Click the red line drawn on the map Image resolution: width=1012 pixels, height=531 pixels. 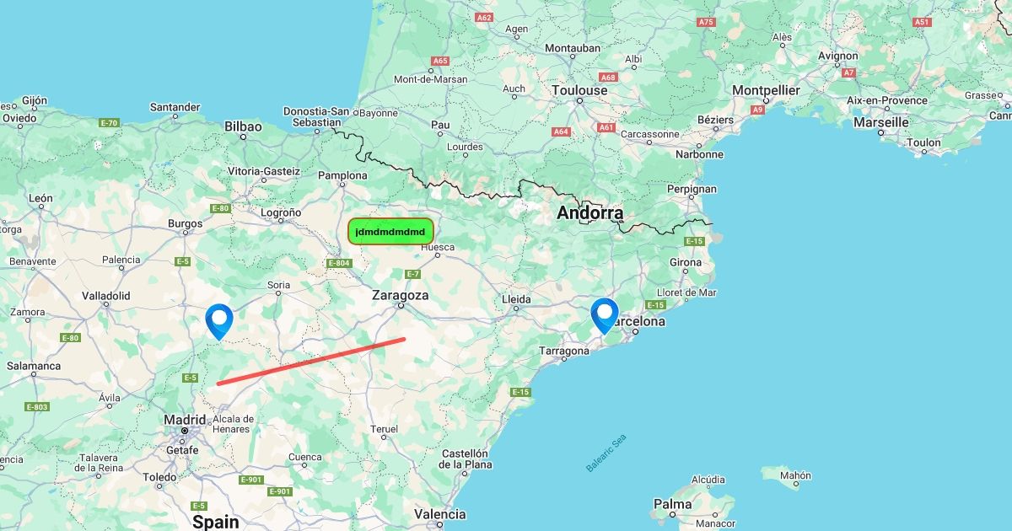click(311, 362)
